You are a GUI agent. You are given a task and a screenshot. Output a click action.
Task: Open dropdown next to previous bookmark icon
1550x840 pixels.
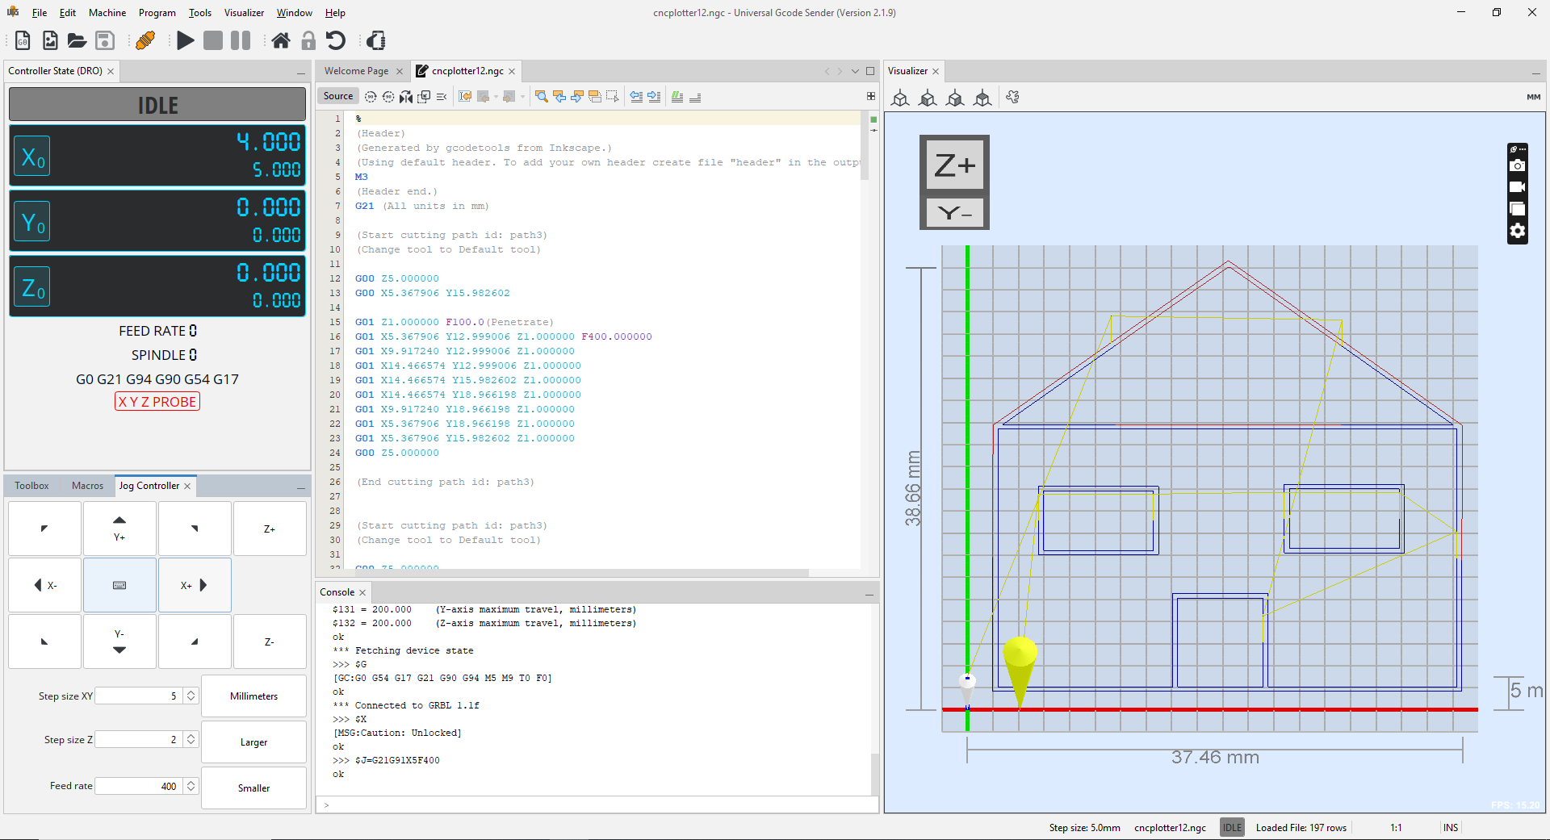tap(496, 97)
